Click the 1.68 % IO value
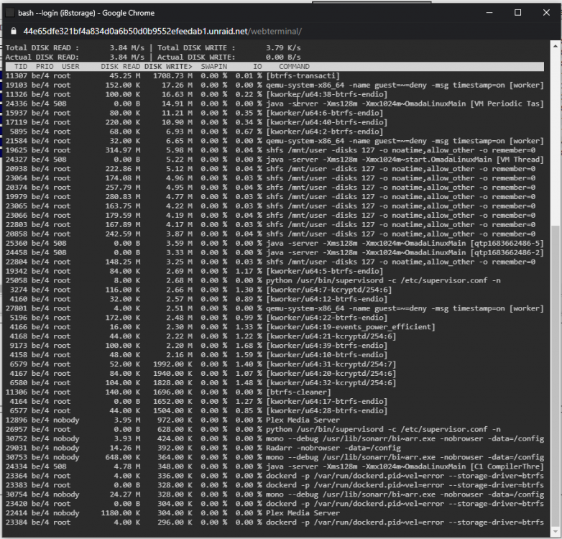 (249, 346)
